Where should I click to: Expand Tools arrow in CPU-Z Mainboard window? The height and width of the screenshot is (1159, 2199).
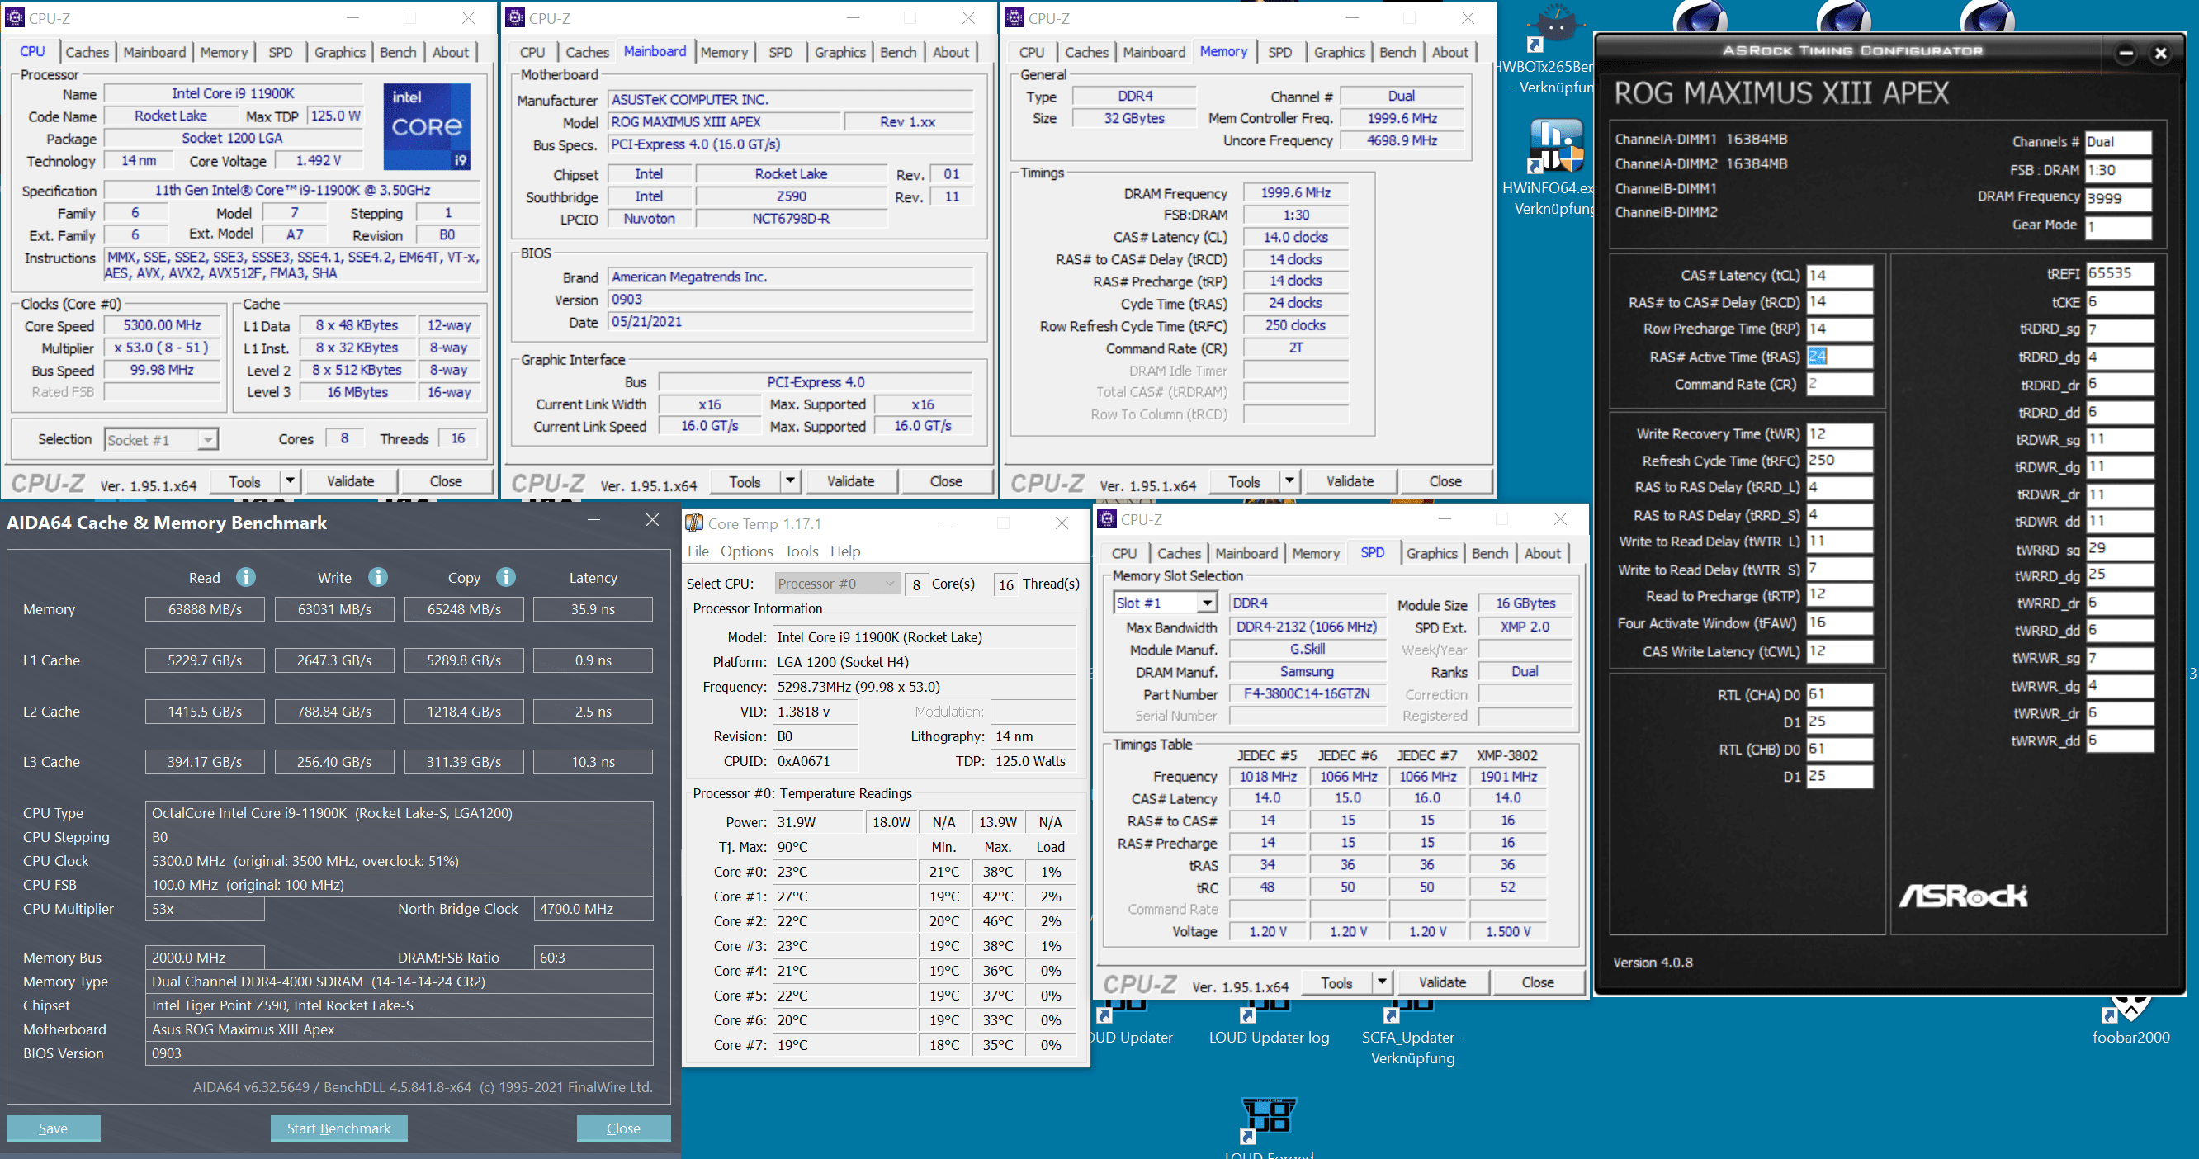coord(791,481)
